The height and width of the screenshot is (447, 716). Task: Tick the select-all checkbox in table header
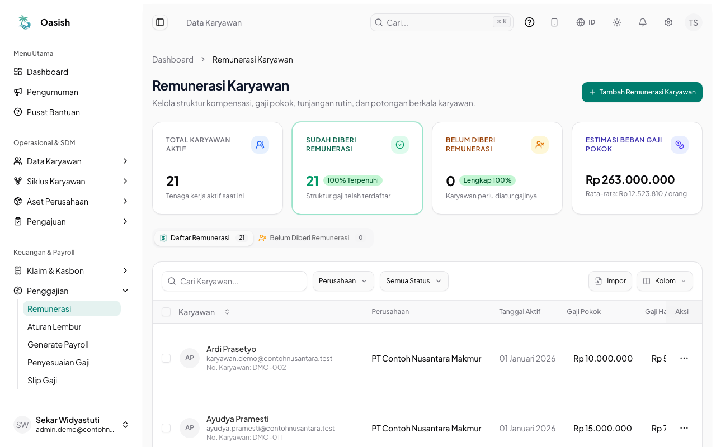(x=166, y=312)
